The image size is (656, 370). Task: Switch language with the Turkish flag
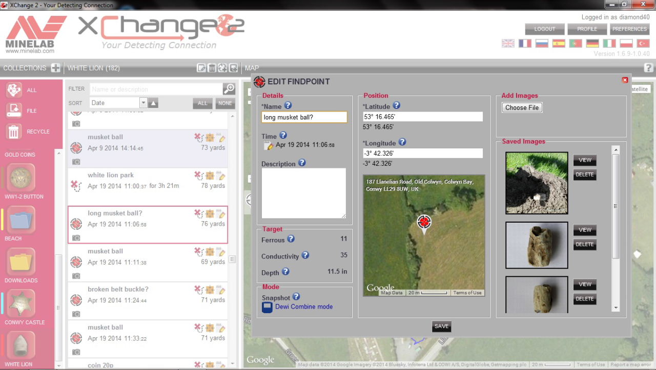643,43
